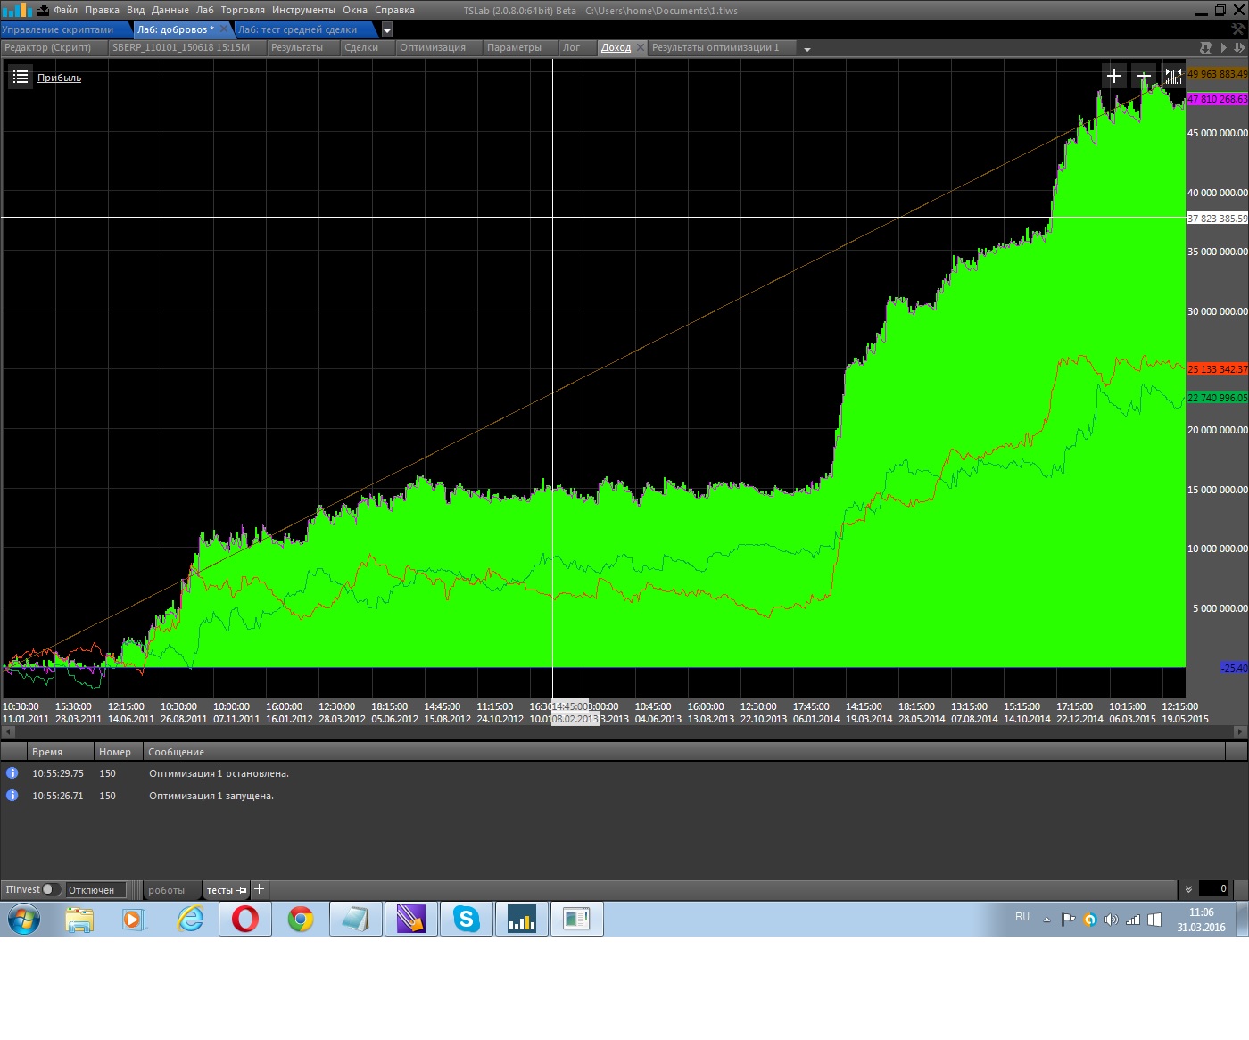Toggle the ITinvest connection switch

coord(51,889)
